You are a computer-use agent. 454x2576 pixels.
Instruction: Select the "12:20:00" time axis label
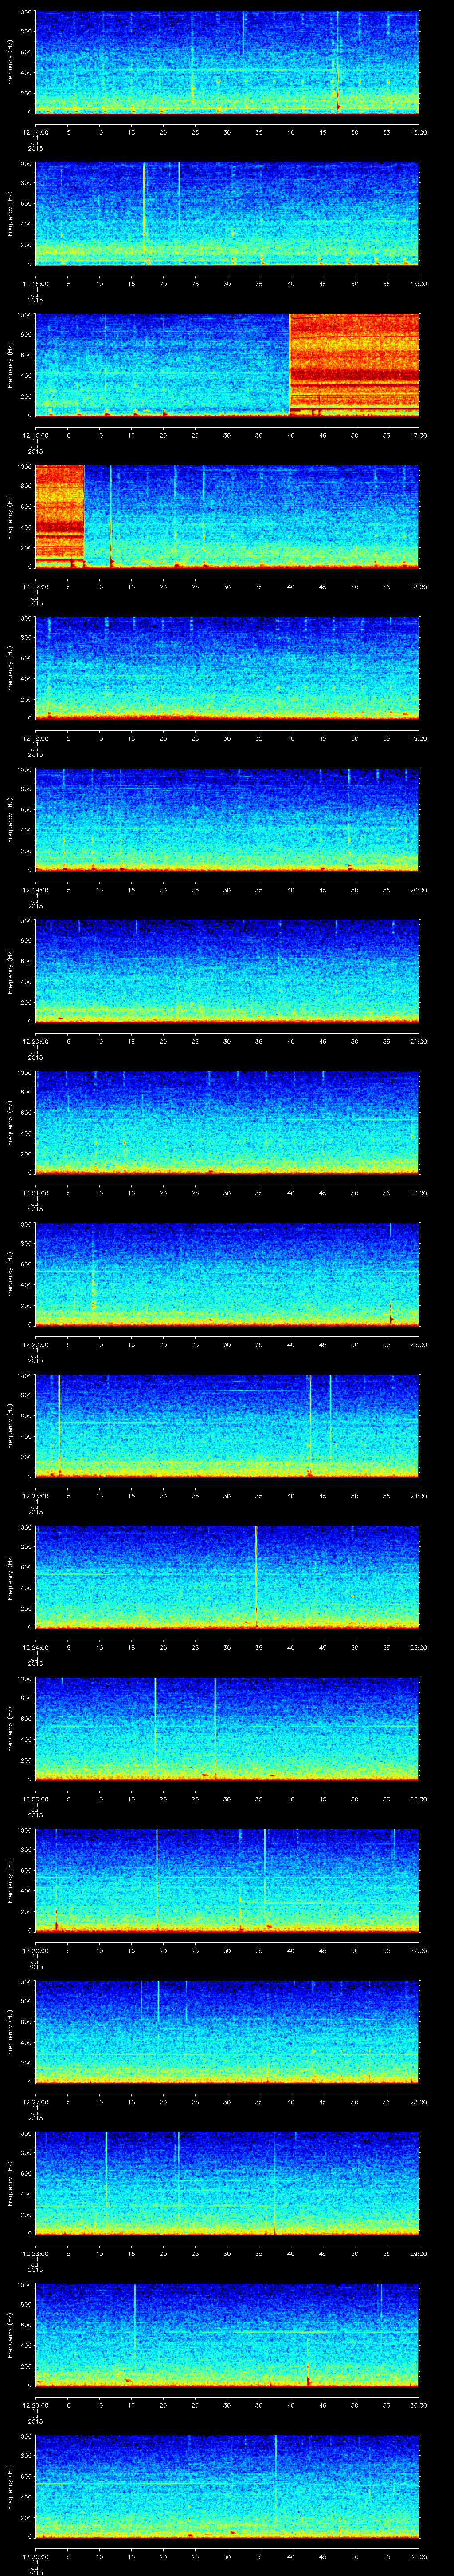point(35,1042)
